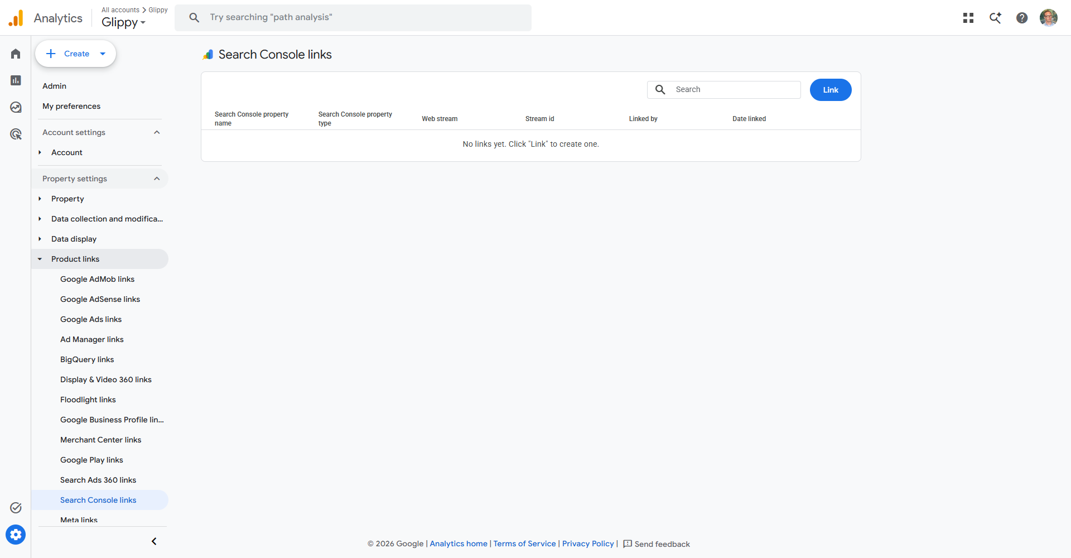Click the Send feedback text link
1071x558 pixels.
click(x=662, y=544)
